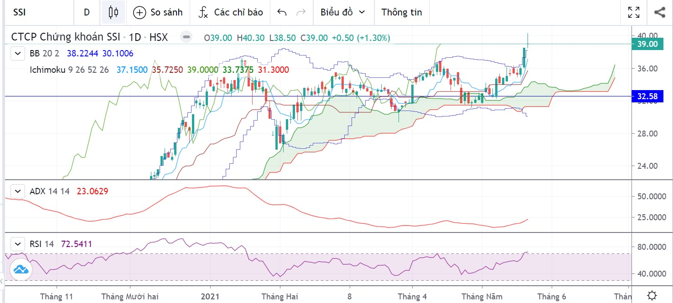Collapse the RSI indicator legend
This screenshot has height=303, width=673.
[18, 244]
